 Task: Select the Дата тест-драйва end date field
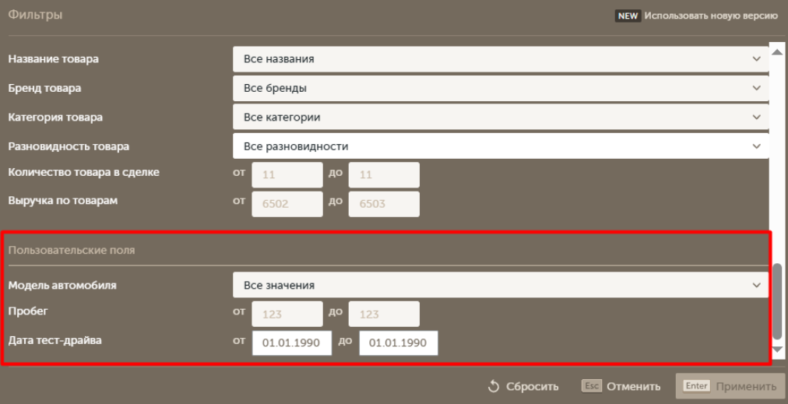point(399,343)
